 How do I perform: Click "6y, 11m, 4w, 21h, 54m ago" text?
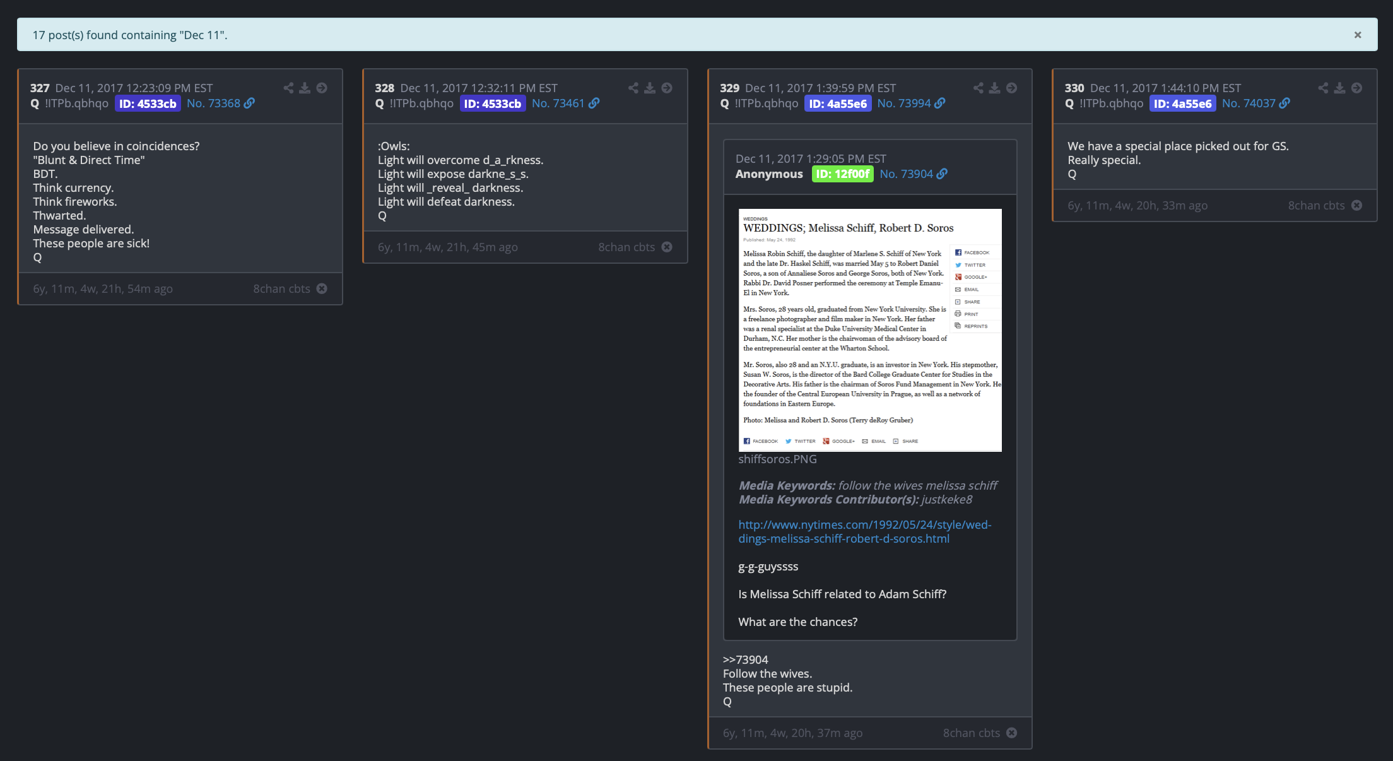pos(103,288)
